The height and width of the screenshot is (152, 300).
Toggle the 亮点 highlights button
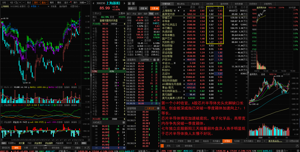(29, 2)
